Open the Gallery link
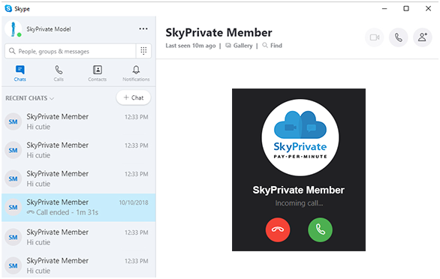Viewport: 440px width, 279px height. click(x=239, y=46)
